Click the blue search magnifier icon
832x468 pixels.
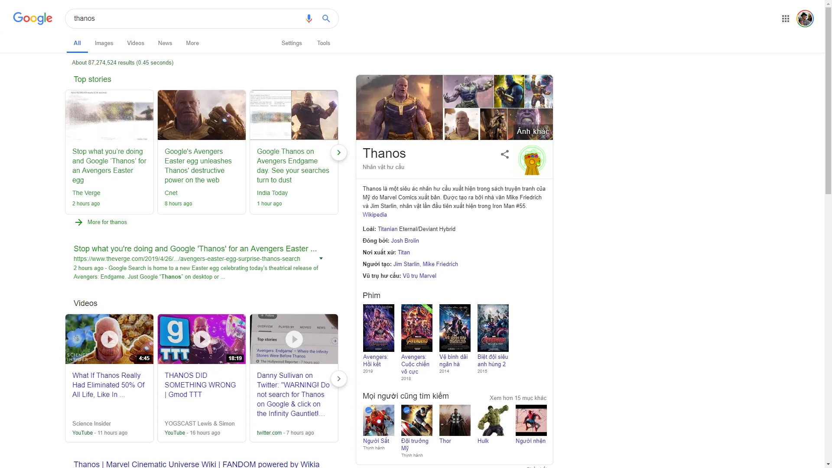pyautogui.click(x=326, y=19)
